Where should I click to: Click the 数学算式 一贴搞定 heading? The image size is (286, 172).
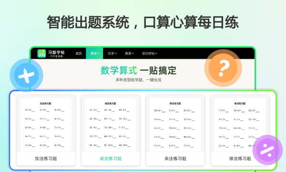tap(138, 70)
